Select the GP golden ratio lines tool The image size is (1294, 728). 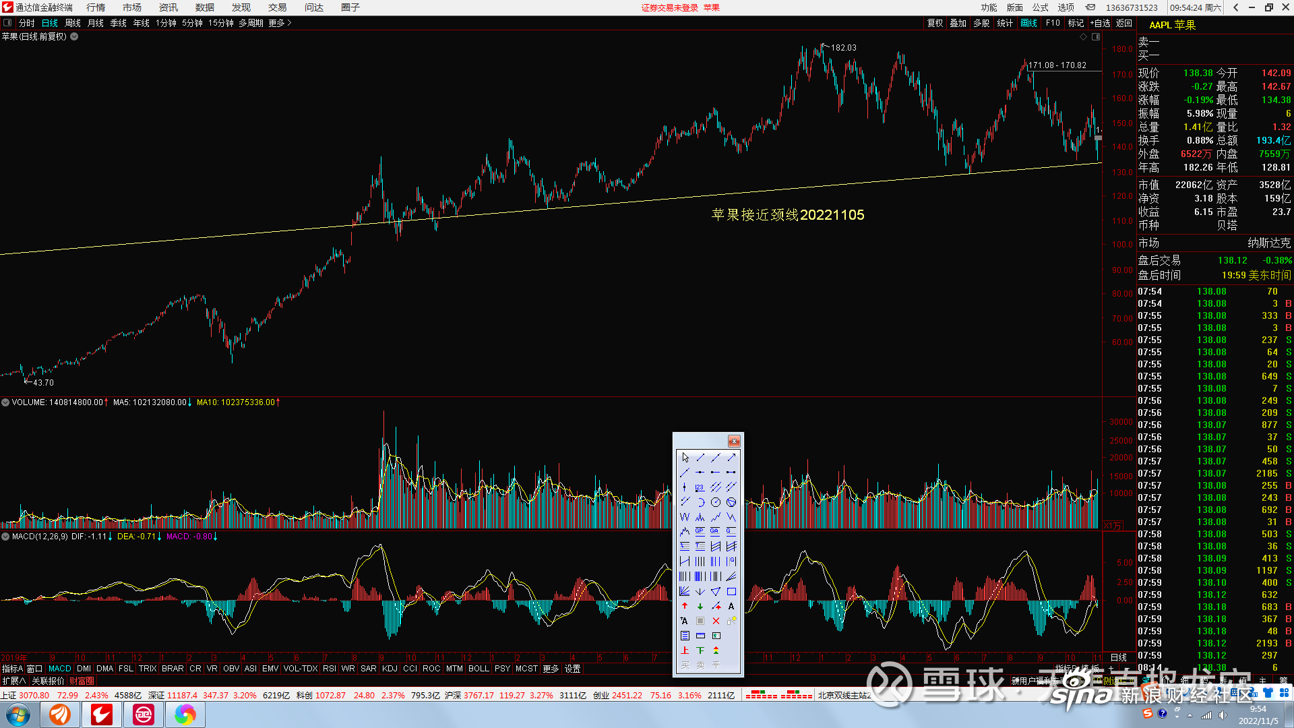coord(700,531)
